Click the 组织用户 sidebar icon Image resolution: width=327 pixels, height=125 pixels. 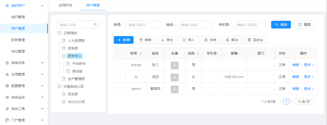click(7, 6)
